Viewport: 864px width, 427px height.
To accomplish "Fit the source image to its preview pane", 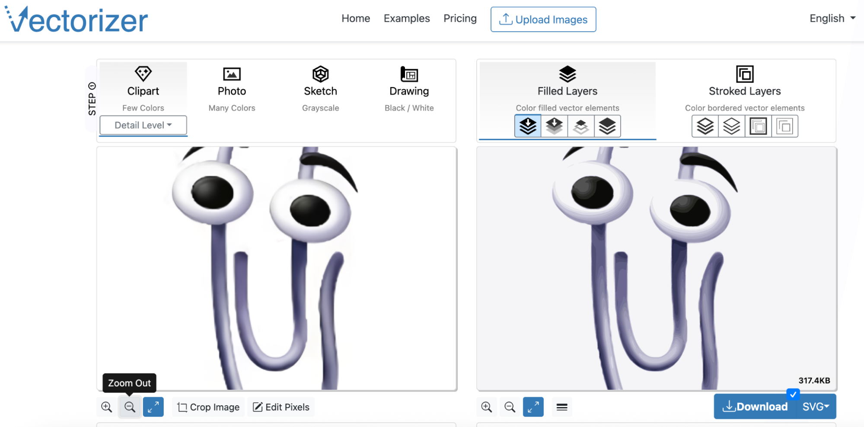I will [x=153, y=407].
